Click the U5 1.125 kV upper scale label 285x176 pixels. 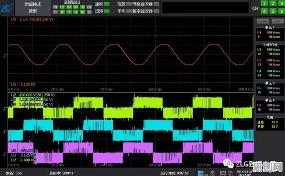[32, 19]
